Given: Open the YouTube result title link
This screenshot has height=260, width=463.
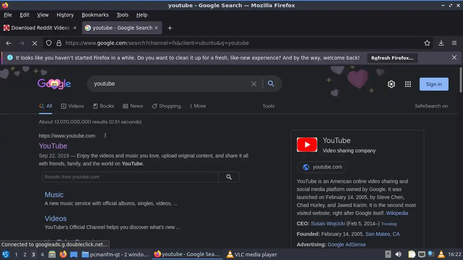Looking at the screenshot, I should tap(53, 146).
